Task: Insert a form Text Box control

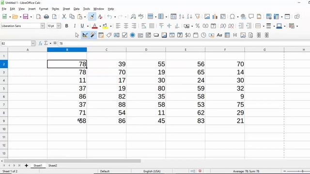Action: 117,35
